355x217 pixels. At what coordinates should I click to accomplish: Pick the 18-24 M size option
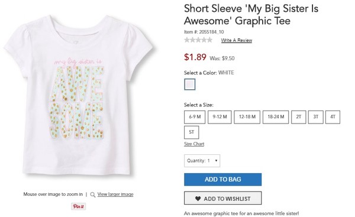pos(276,117)
